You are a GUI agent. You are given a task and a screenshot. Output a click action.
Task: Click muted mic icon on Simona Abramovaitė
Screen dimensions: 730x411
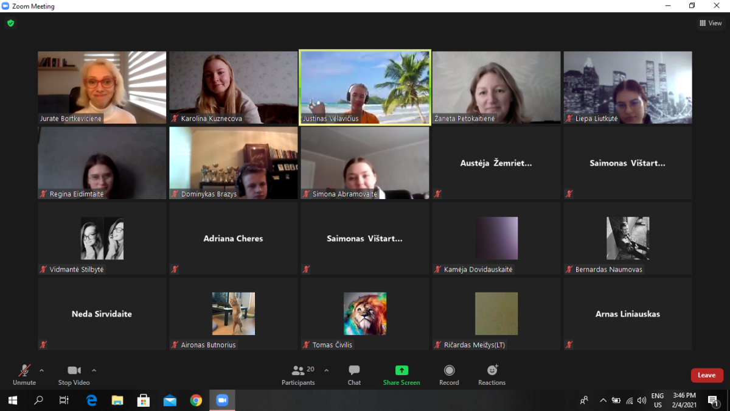(307, 194)
